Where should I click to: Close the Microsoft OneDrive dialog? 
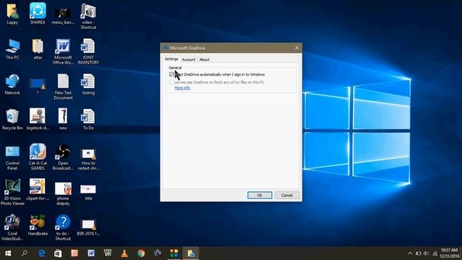[x=297, y=48]
